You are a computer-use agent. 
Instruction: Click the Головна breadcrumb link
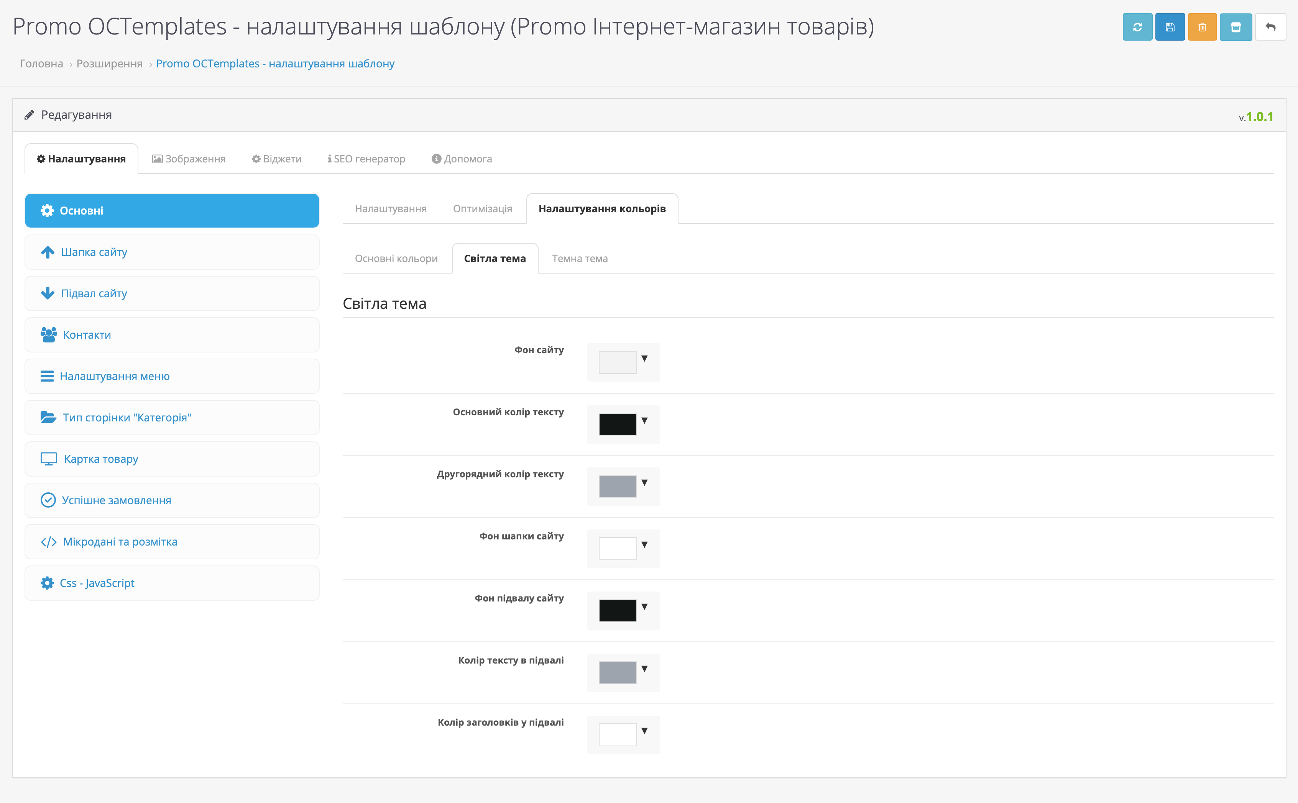(41, 64)
